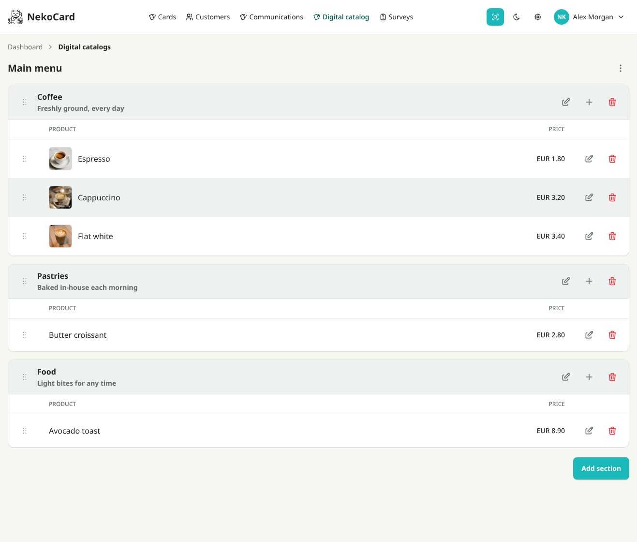Select the Cappuccino product name
Viewport: 637px width, 542px height.
pyautogui.click(x=99, y=197)
